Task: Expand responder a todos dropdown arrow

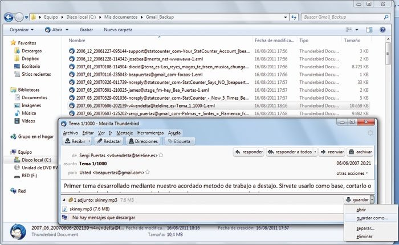Action: pos(315,152)
